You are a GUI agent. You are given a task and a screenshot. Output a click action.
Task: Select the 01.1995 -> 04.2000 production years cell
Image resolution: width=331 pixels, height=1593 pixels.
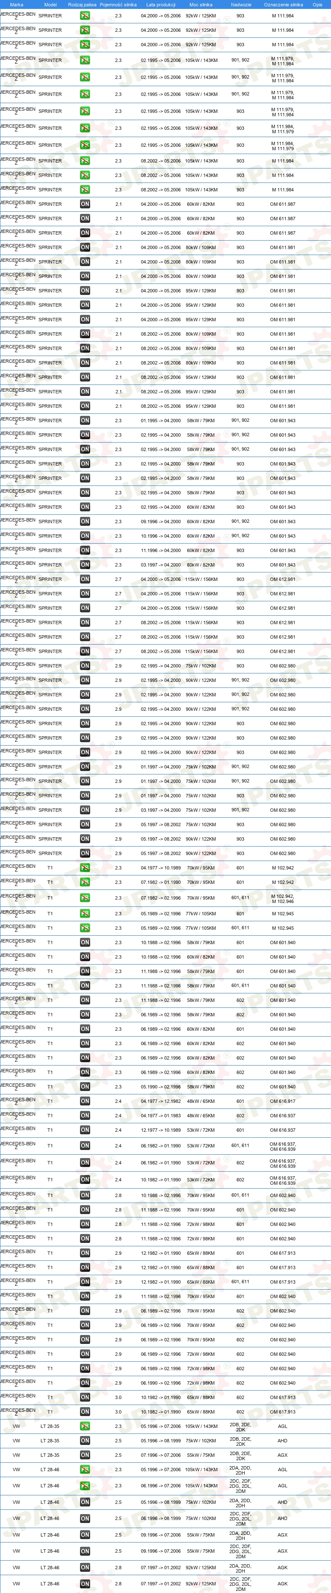point(161,421)
